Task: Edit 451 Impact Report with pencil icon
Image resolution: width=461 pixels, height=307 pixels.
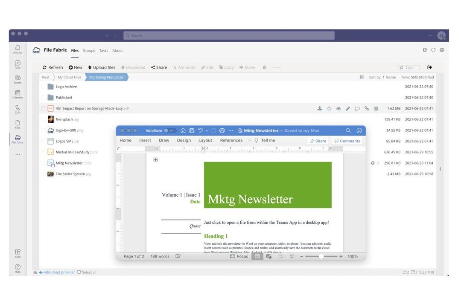Action: 348,108
